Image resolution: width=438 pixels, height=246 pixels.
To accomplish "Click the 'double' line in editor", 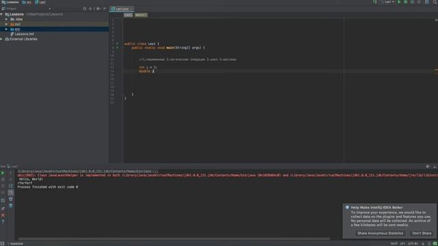I will [146, 71].
